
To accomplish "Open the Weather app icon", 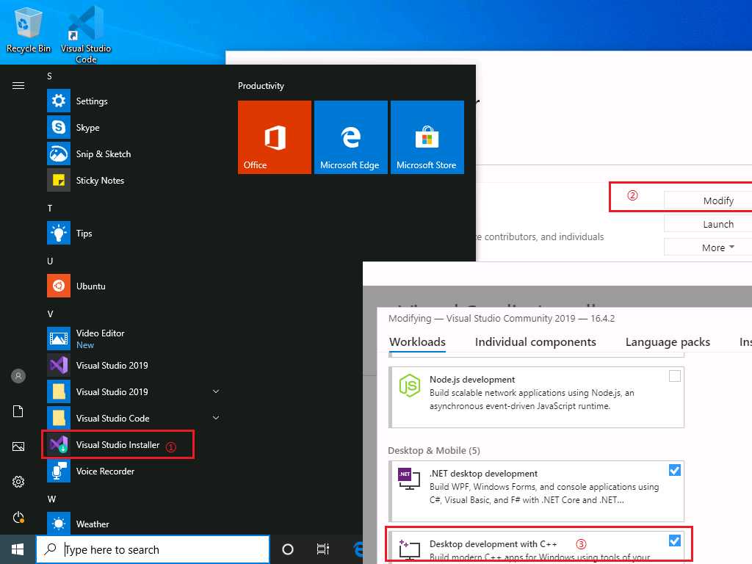I will tap(59, 524).
